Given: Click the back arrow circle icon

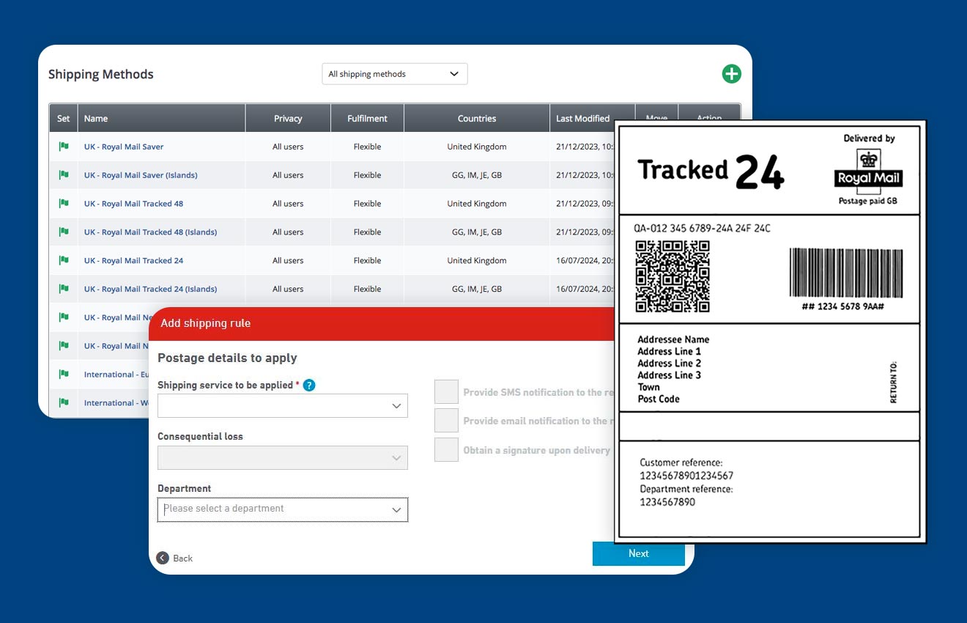Looking at the screenshot, I should (x=163, y=558).
